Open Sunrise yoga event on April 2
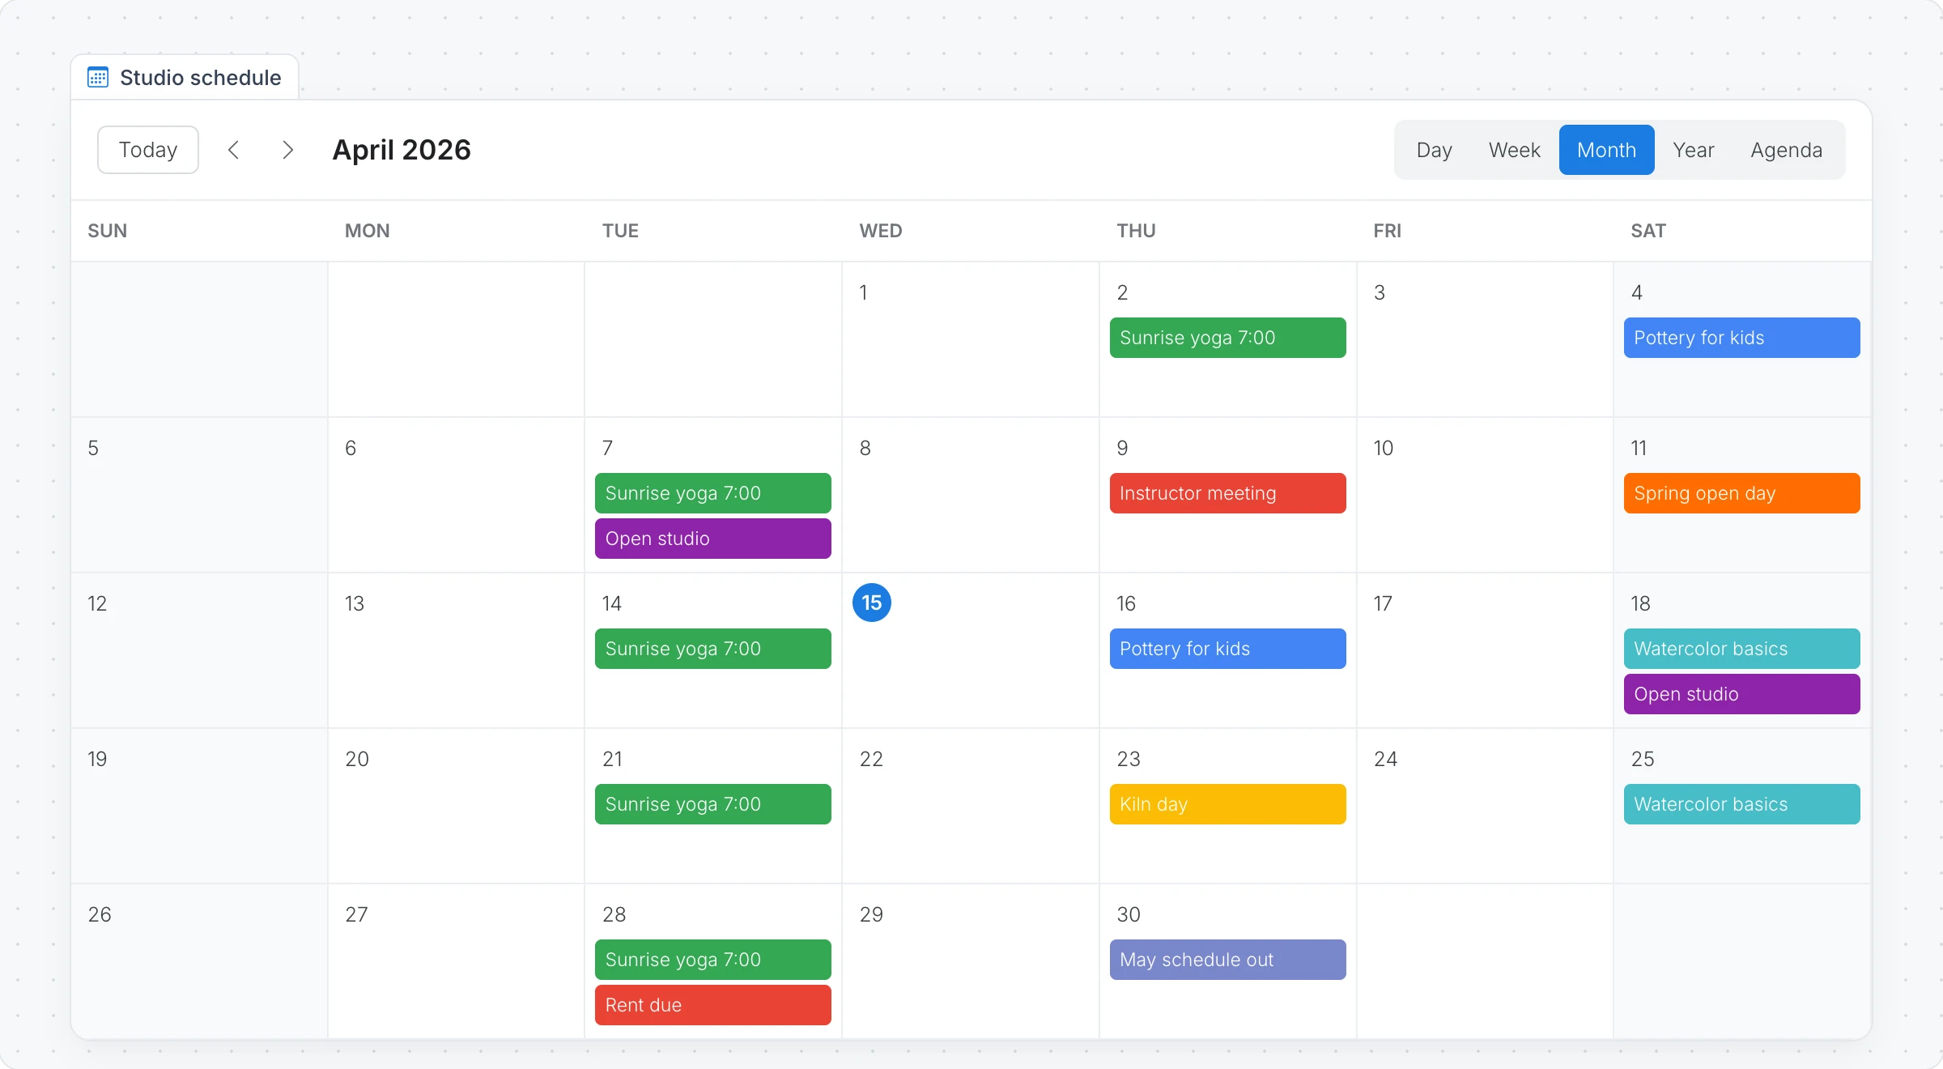 coord(1227,338)
